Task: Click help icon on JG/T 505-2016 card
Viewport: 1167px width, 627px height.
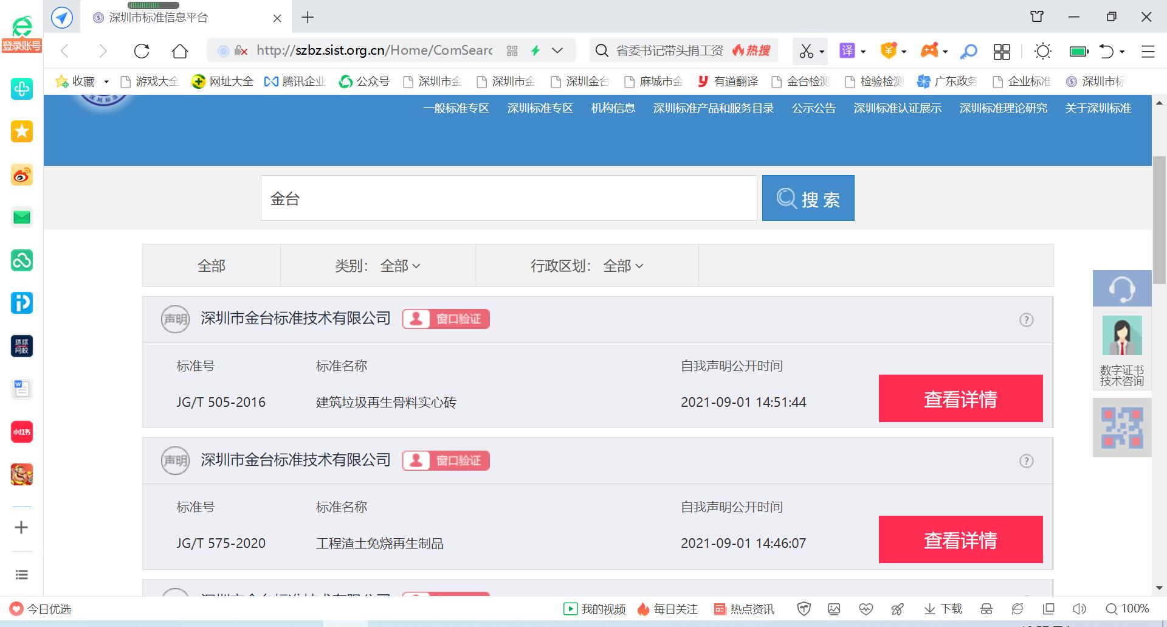Action: coord(1027,320)
